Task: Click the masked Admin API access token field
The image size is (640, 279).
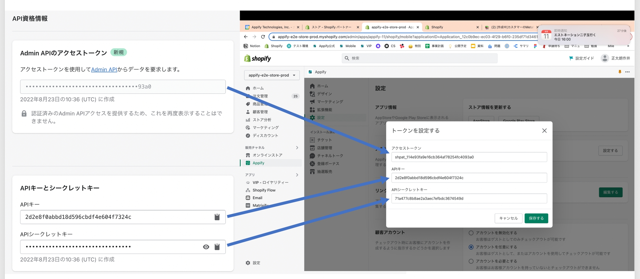Action: click(x=123, y=87)
